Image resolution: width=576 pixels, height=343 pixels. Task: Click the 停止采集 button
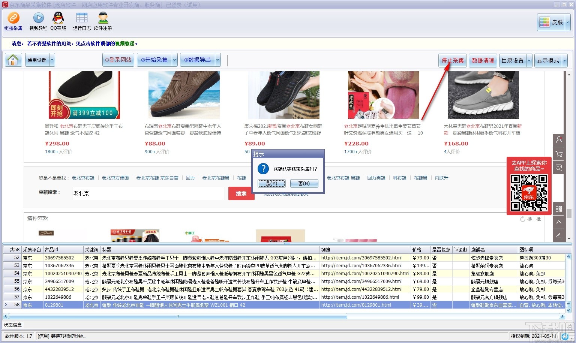453,60
